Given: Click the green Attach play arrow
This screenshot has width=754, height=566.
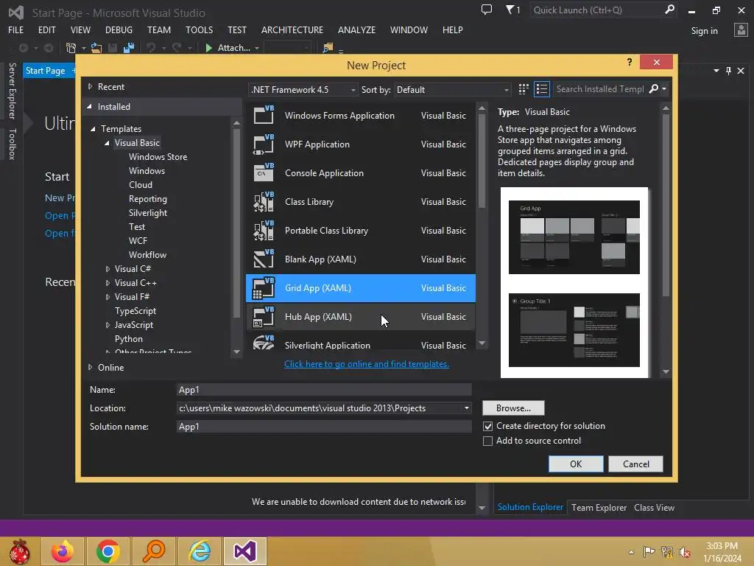Looking at the screenshot, I should [208, 48].
